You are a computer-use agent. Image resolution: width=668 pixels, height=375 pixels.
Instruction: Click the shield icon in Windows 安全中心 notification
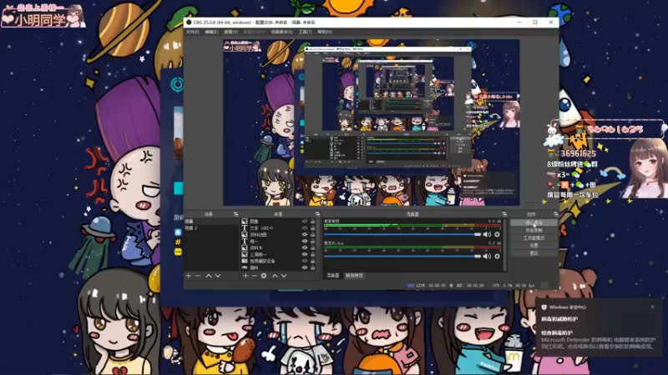tap(544, 307)
